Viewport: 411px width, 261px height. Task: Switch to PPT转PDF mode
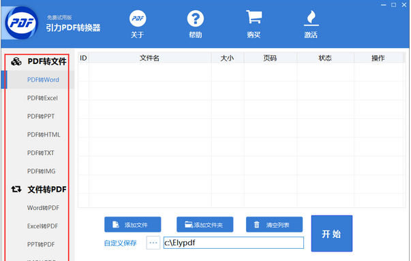[41, 244]
